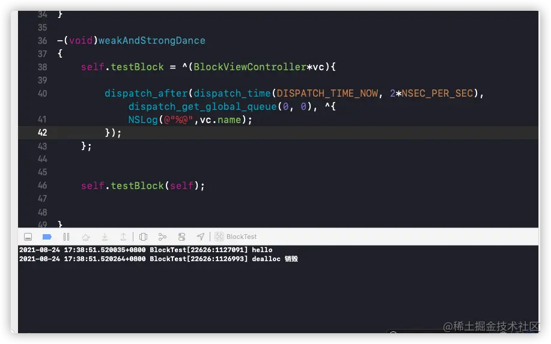Hide the debug area panel
Screen dimensions: 551x344
point(28,237)
